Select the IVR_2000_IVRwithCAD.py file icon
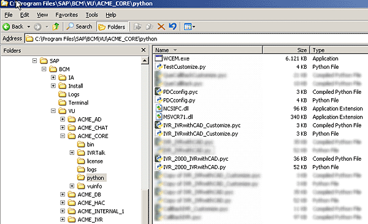The width and height of the screenshot is (368, 224). pyautogui.click(x=159, y=167)
